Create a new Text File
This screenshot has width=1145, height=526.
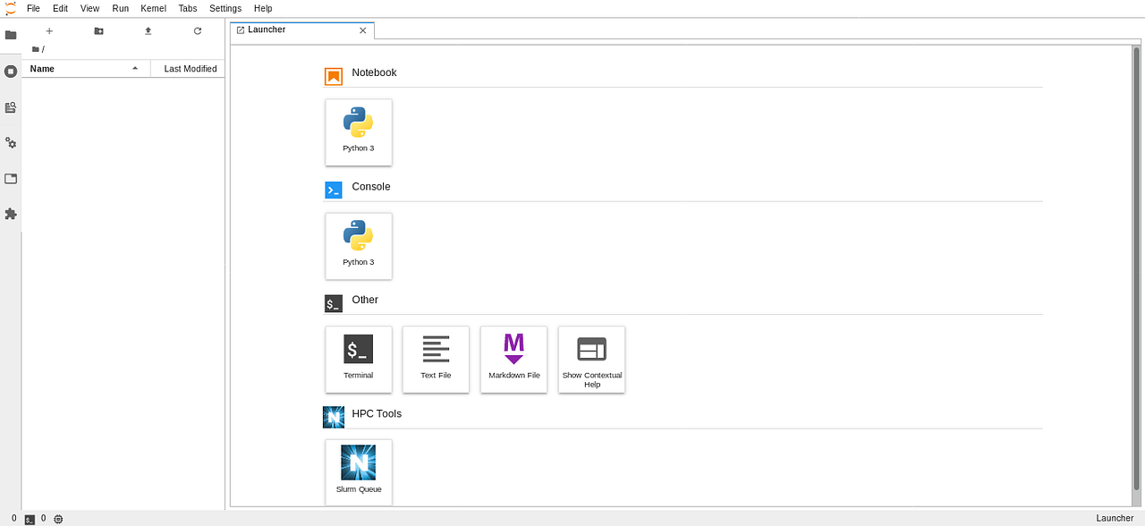point(436,360)
